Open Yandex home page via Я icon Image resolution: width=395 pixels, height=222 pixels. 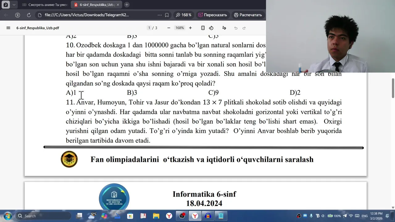pos(18,15)
